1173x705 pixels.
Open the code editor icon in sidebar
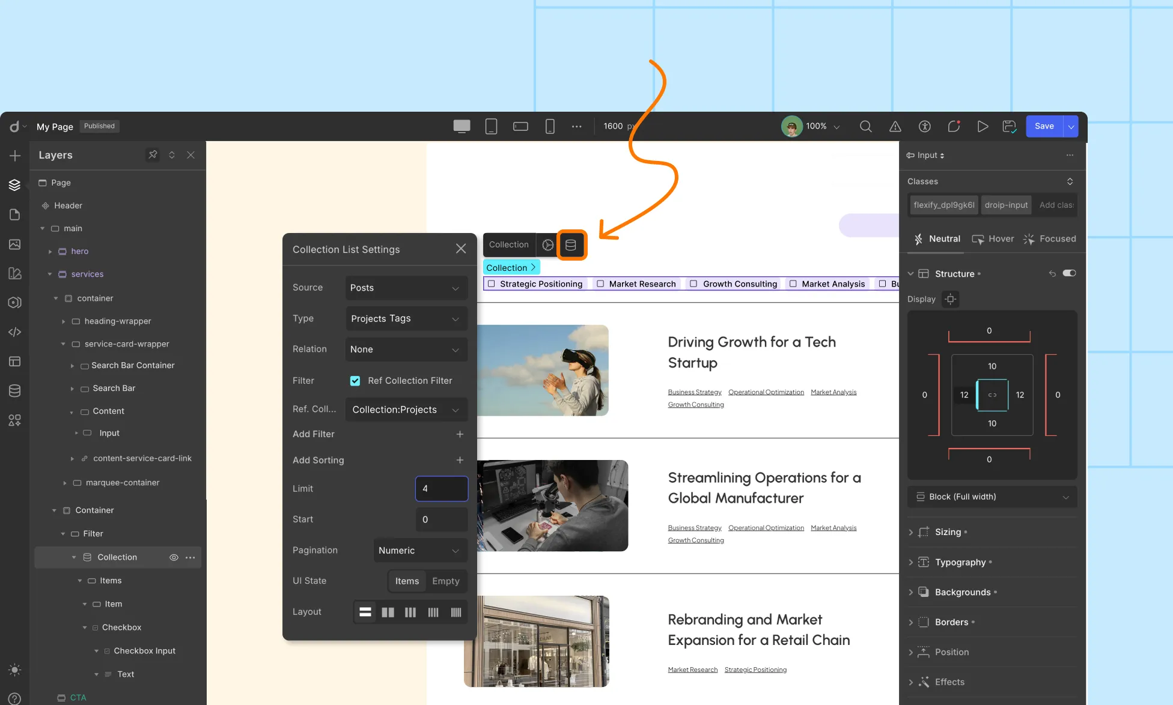[x=15, y=331]
